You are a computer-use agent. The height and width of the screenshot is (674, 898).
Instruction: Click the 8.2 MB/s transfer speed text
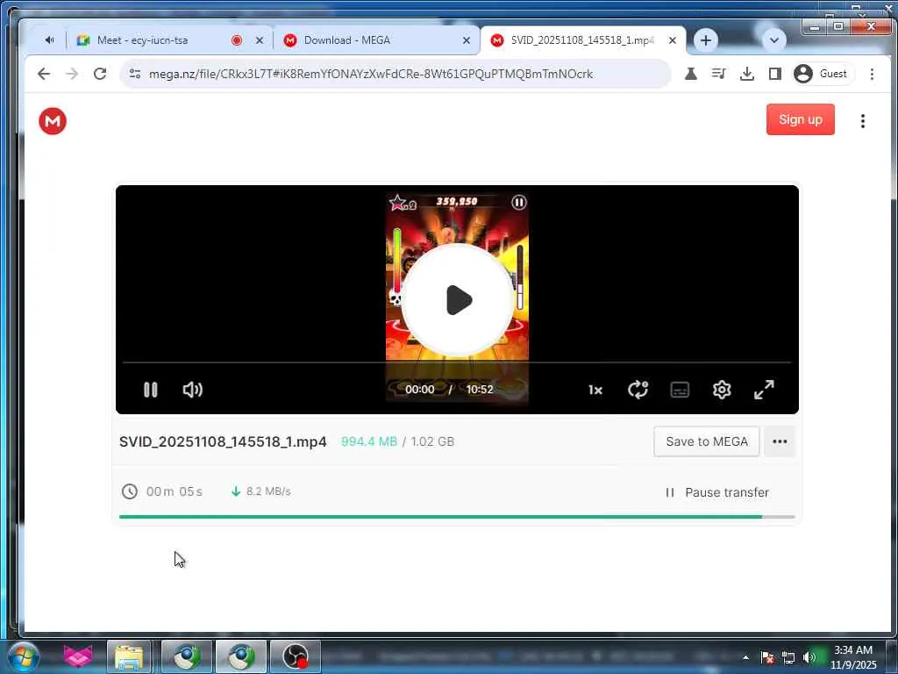(268, 491)
